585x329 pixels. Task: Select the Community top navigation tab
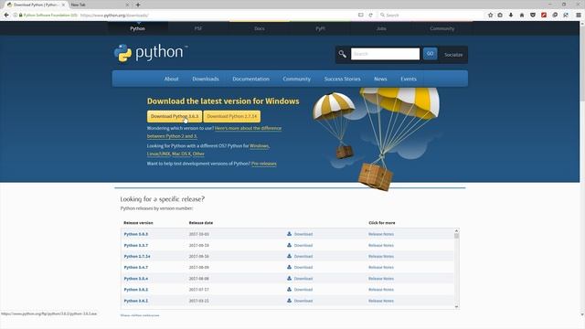pyautogui.click(x=442, y=28)
